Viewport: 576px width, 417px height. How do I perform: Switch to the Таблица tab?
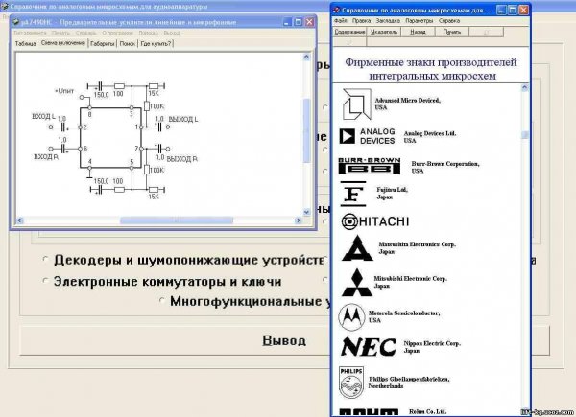tap(25, 44)
